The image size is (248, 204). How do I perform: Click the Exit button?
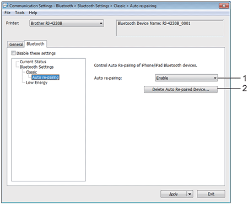pyautogui.click(x=211, y=194)
